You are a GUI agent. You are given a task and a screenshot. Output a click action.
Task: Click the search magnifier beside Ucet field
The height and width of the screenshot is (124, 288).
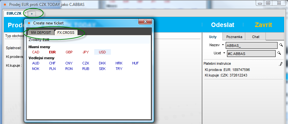[279, 53]
